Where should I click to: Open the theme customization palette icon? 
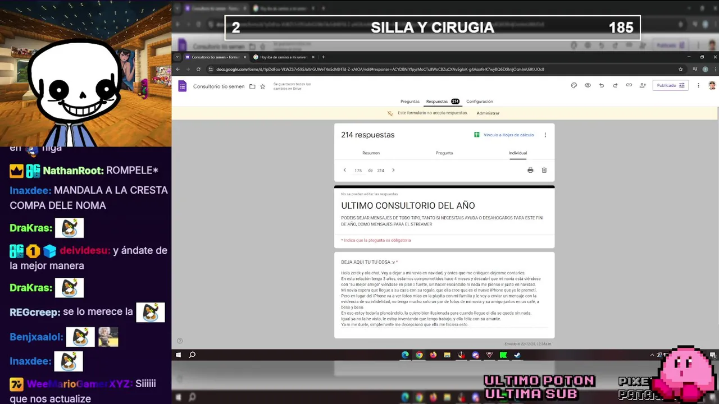(574, 85)
